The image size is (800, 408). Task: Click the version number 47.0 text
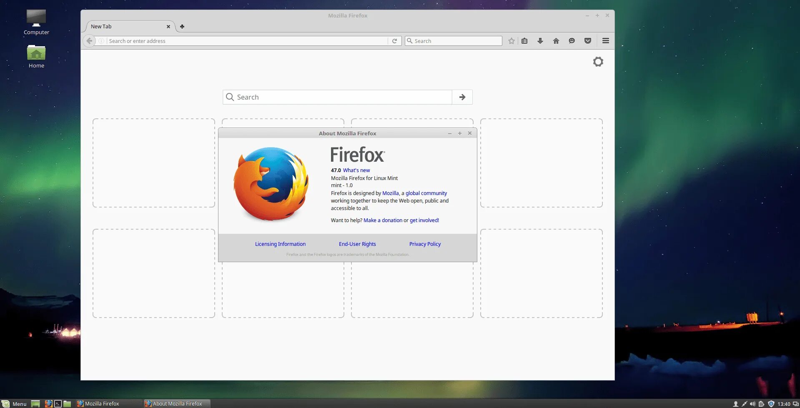pyautogui.click(x=336, y=170)
